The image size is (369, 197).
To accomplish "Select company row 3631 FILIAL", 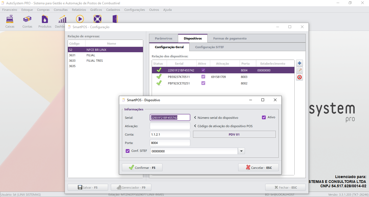I will pos(105,55).
